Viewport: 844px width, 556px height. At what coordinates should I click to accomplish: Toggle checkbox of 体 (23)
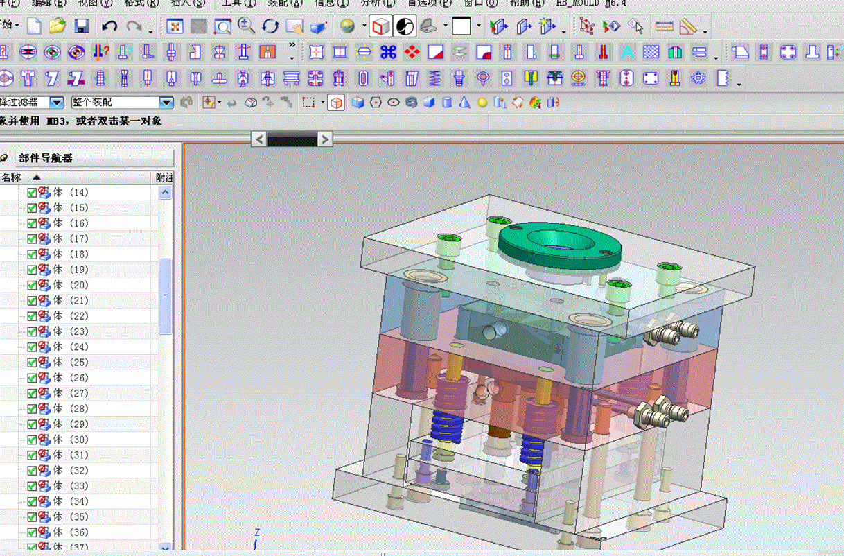coord(32,331)
